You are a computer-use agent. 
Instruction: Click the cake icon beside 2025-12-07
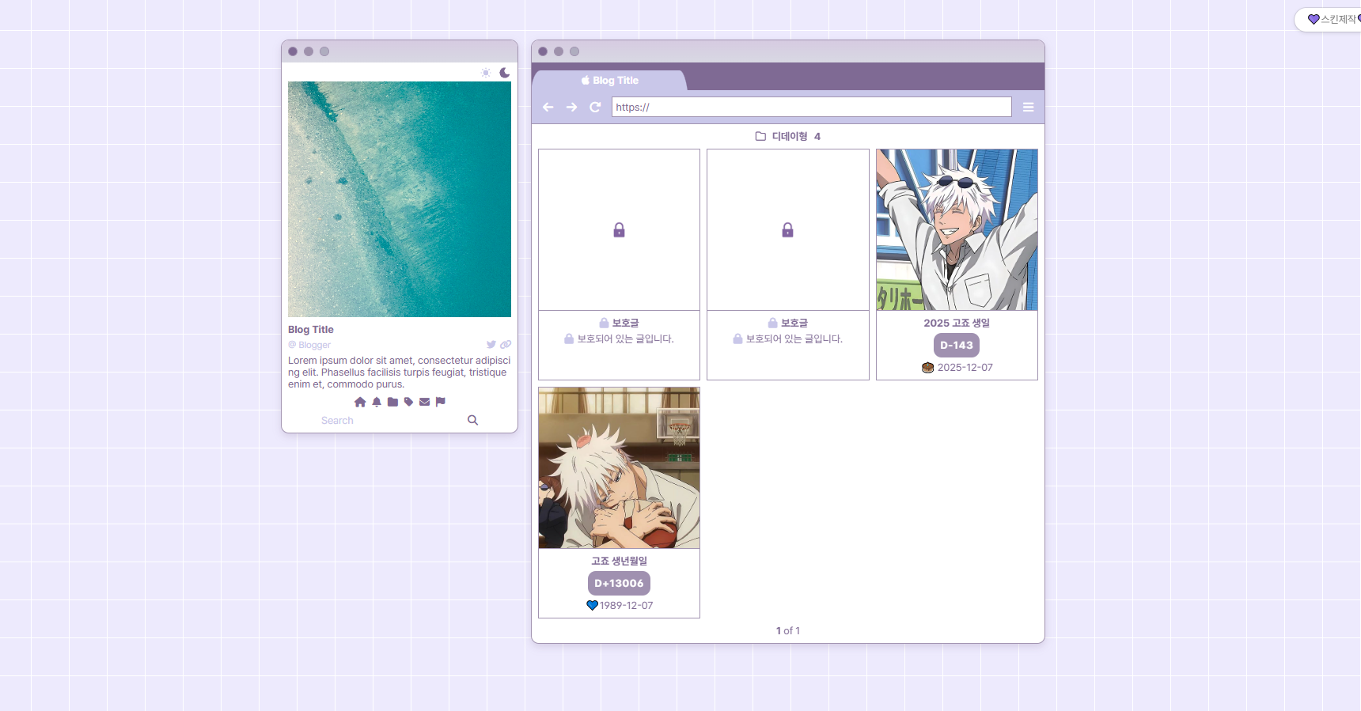[928, 368]
